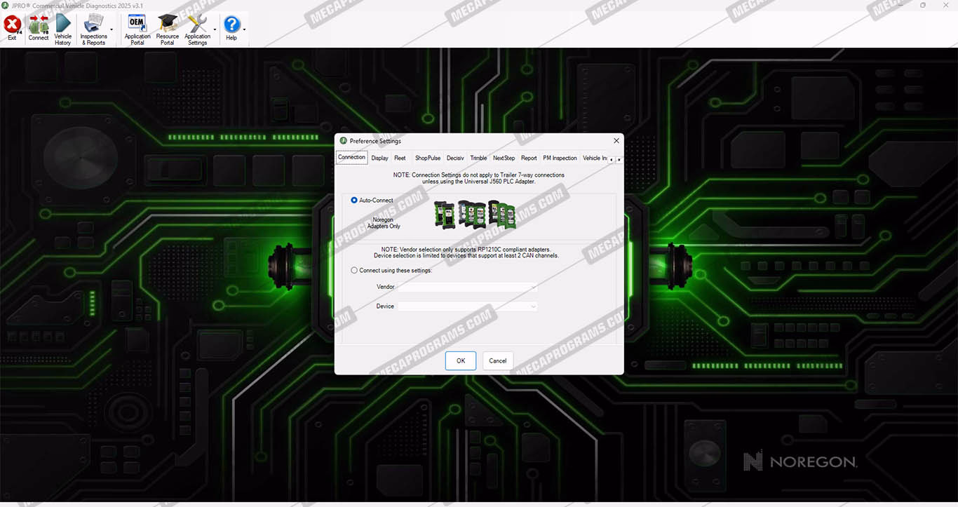The width and height of the screenshot is (958, 507).
Task: Select the Auto-Connect radio button
Action: click(354, 200)
